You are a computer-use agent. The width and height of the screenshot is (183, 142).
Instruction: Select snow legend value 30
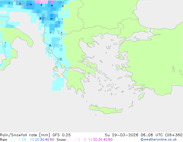100,140
